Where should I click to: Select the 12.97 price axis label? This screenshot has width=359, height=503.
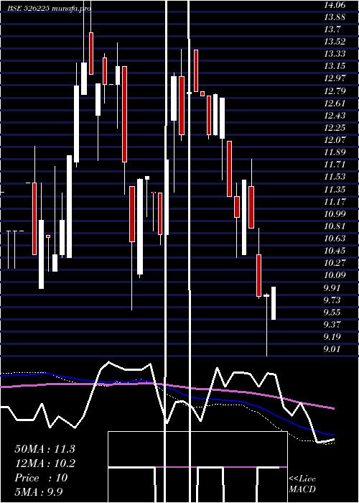(335, 78)
